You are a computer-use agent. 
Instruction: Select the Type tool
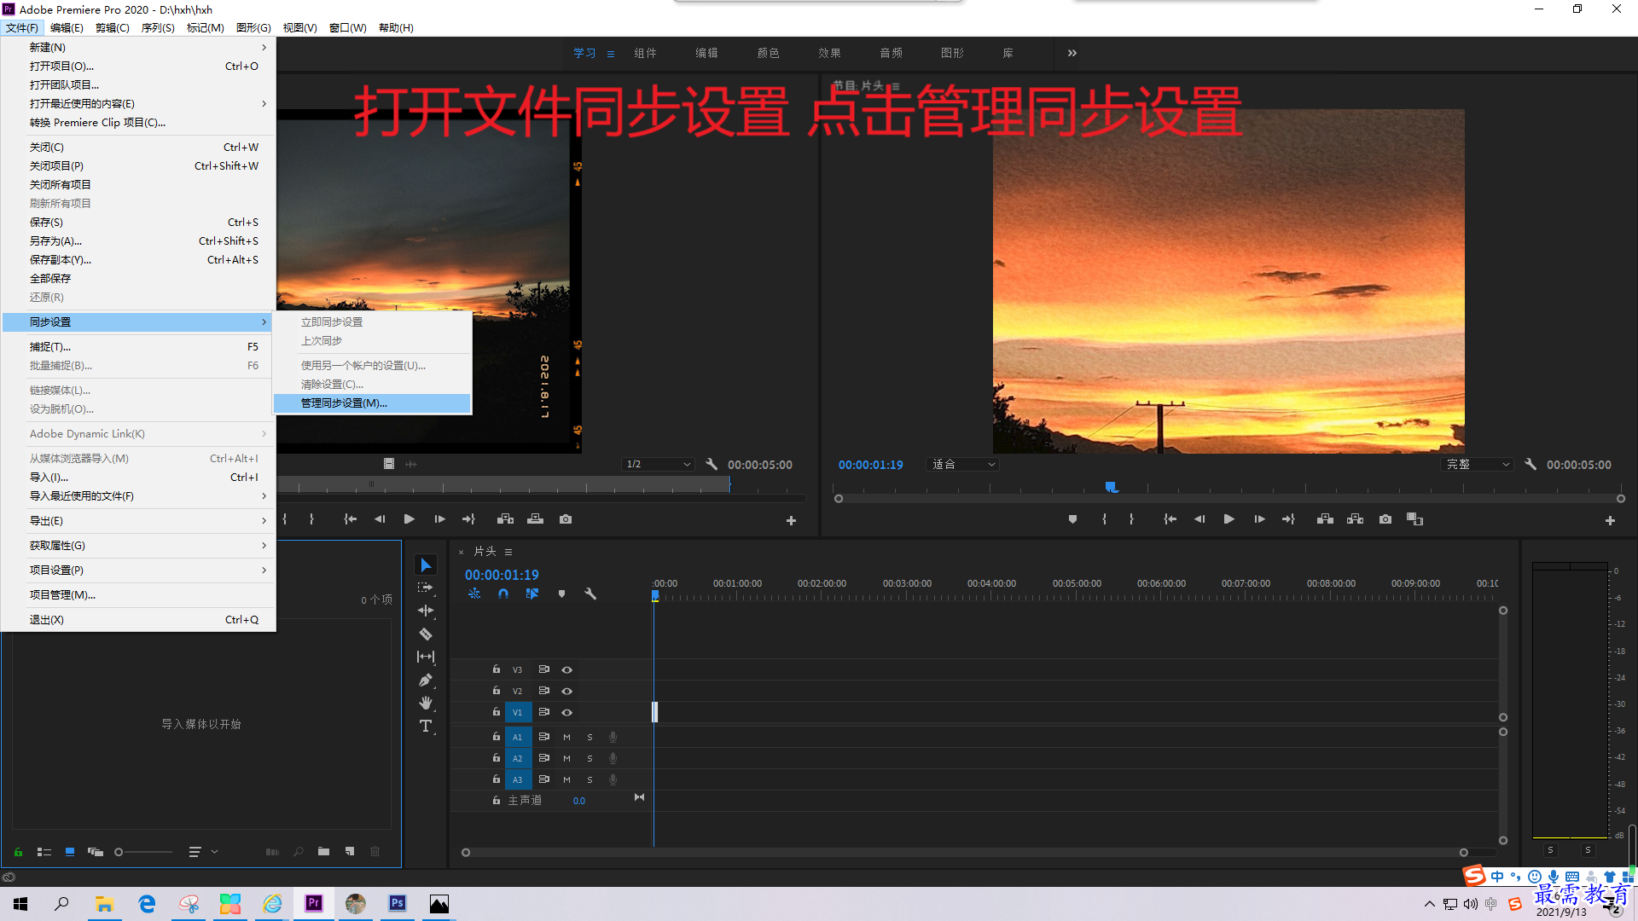point(426,726)
